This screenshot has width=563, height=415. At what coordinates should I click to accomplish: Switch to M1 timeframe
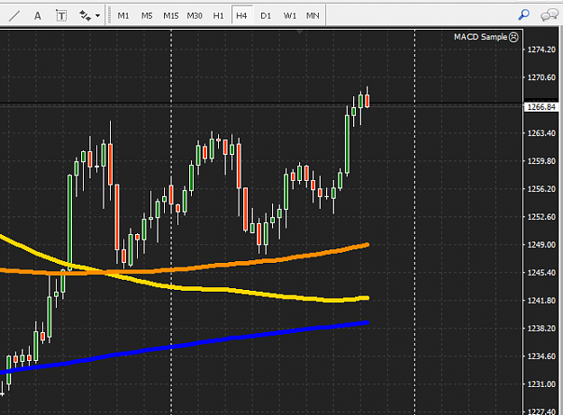coord(123,16)
